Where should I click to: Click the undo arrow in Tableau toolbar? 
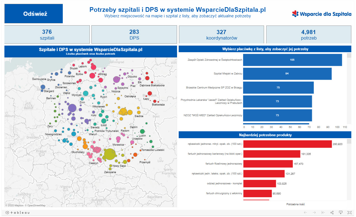click(x=305, y=213)
